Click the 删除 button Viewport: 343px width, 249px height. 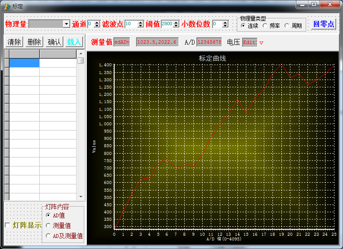[34, 41]
